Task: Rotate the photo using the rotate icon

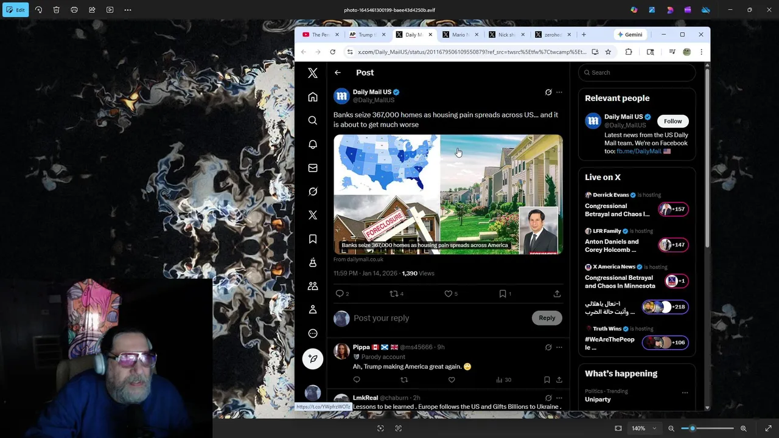Action: [38, 10]
